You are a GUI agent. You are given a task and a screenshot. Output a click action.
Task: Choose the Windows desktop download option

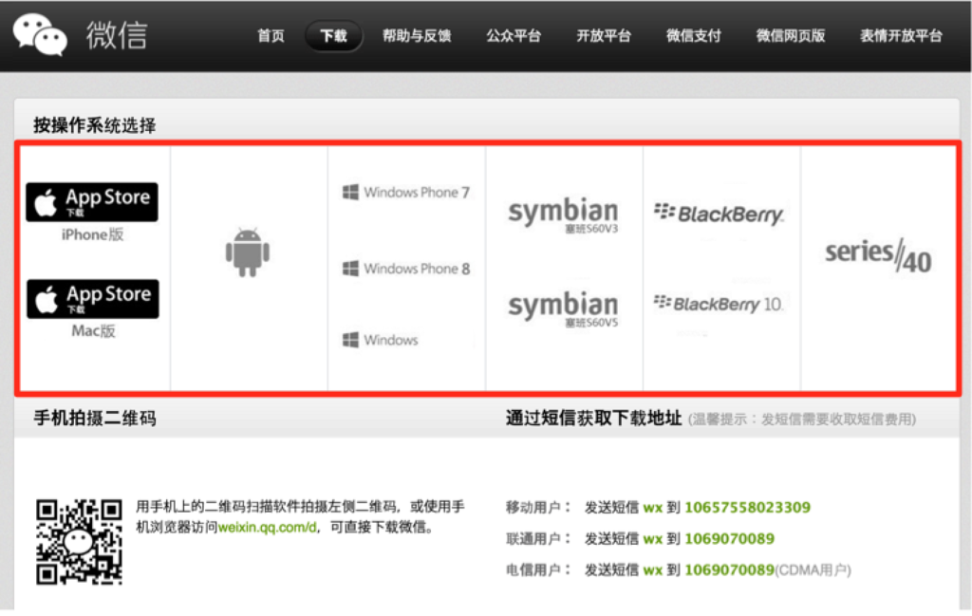pos(381,340)
